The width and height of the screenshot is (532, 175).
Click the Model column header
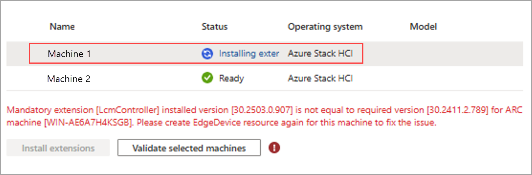[x=423, y=27]
